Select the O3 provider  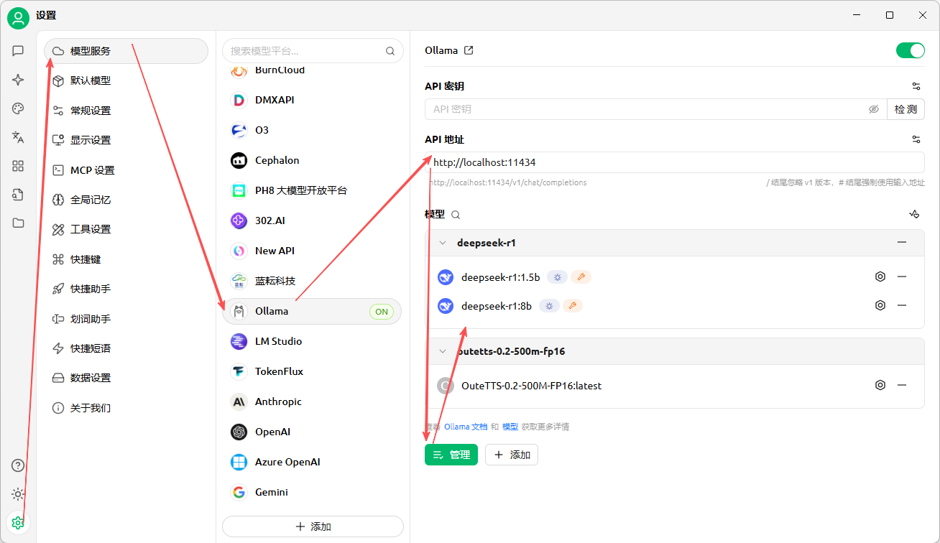(313, 130)
